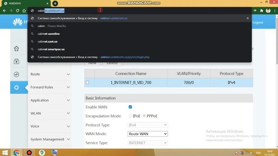Open the Chrome three-dot menu
278x156 pixels.
click(275, 10)
